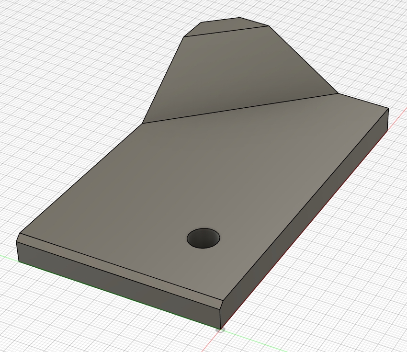Pick the crease edge where ramp meets plate

click(x=239, y=108)
